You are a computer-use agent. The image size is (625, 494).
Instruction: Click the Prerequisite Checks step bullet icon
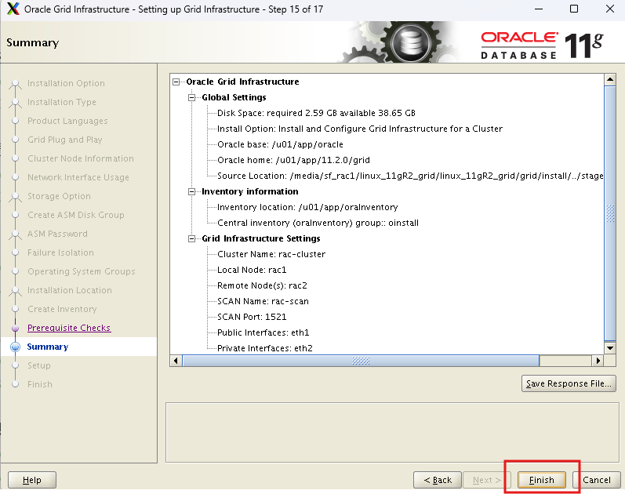point(15,328)
